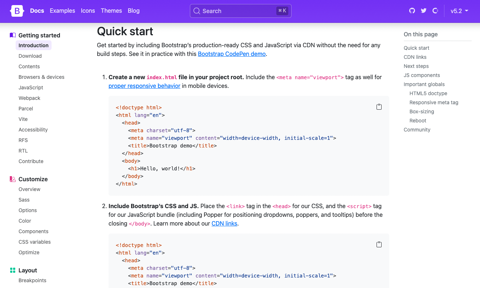480x288 pixels.
Task: Open the Icons page from navbar
Action: [88, 11]
